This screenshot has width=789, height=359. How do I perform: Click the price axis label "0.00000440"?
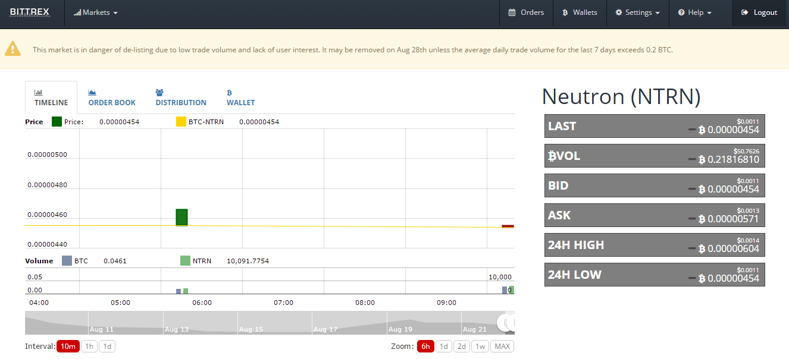[47, 244]
